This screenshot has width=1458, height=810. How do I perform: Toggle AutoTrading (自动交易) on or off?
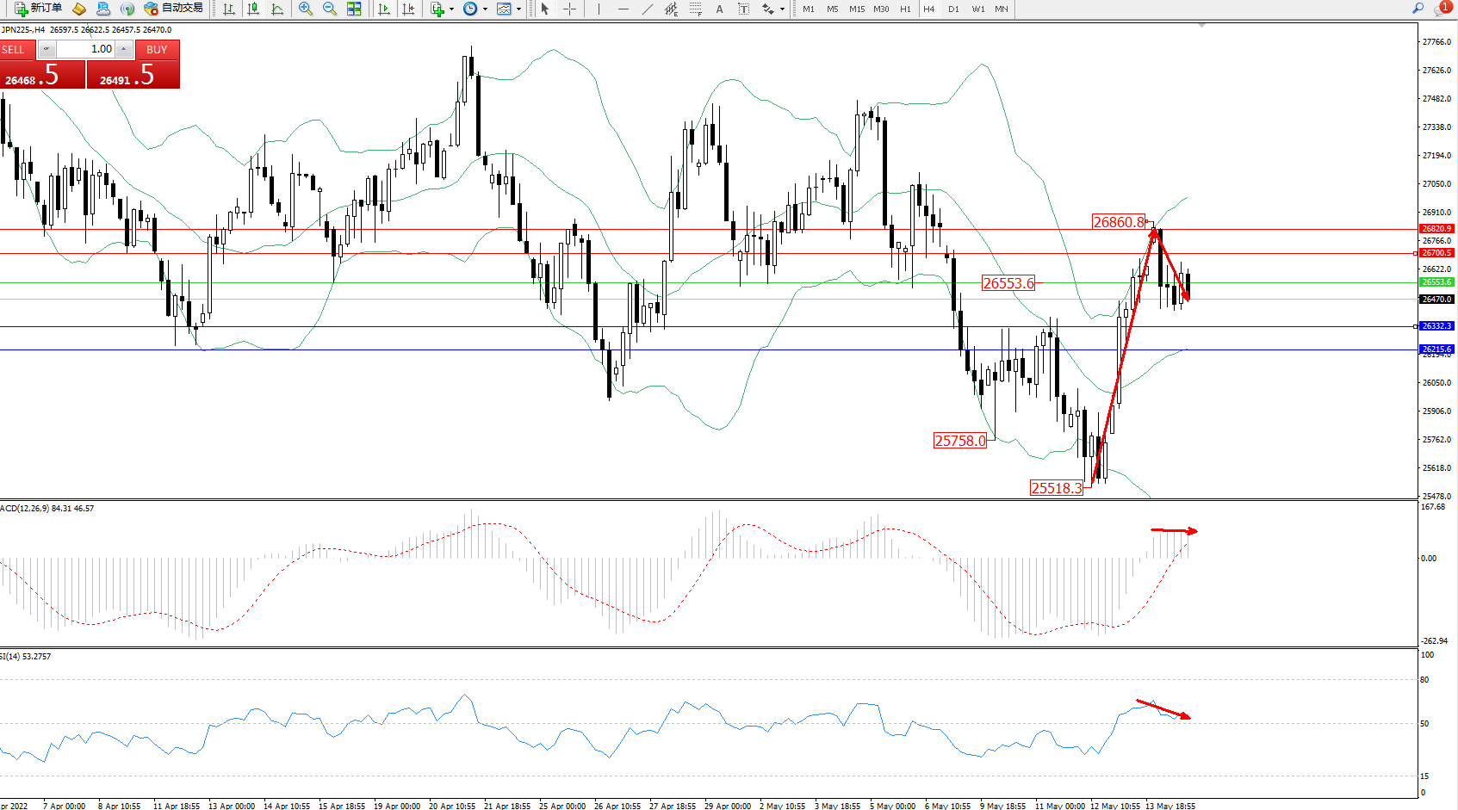tap(173, 9)
